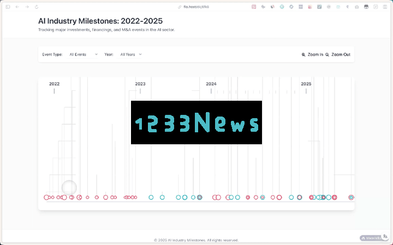The image size is (393, 245).
Task: Click the rightmost event marker on the timeline
Action: (351, 198)
